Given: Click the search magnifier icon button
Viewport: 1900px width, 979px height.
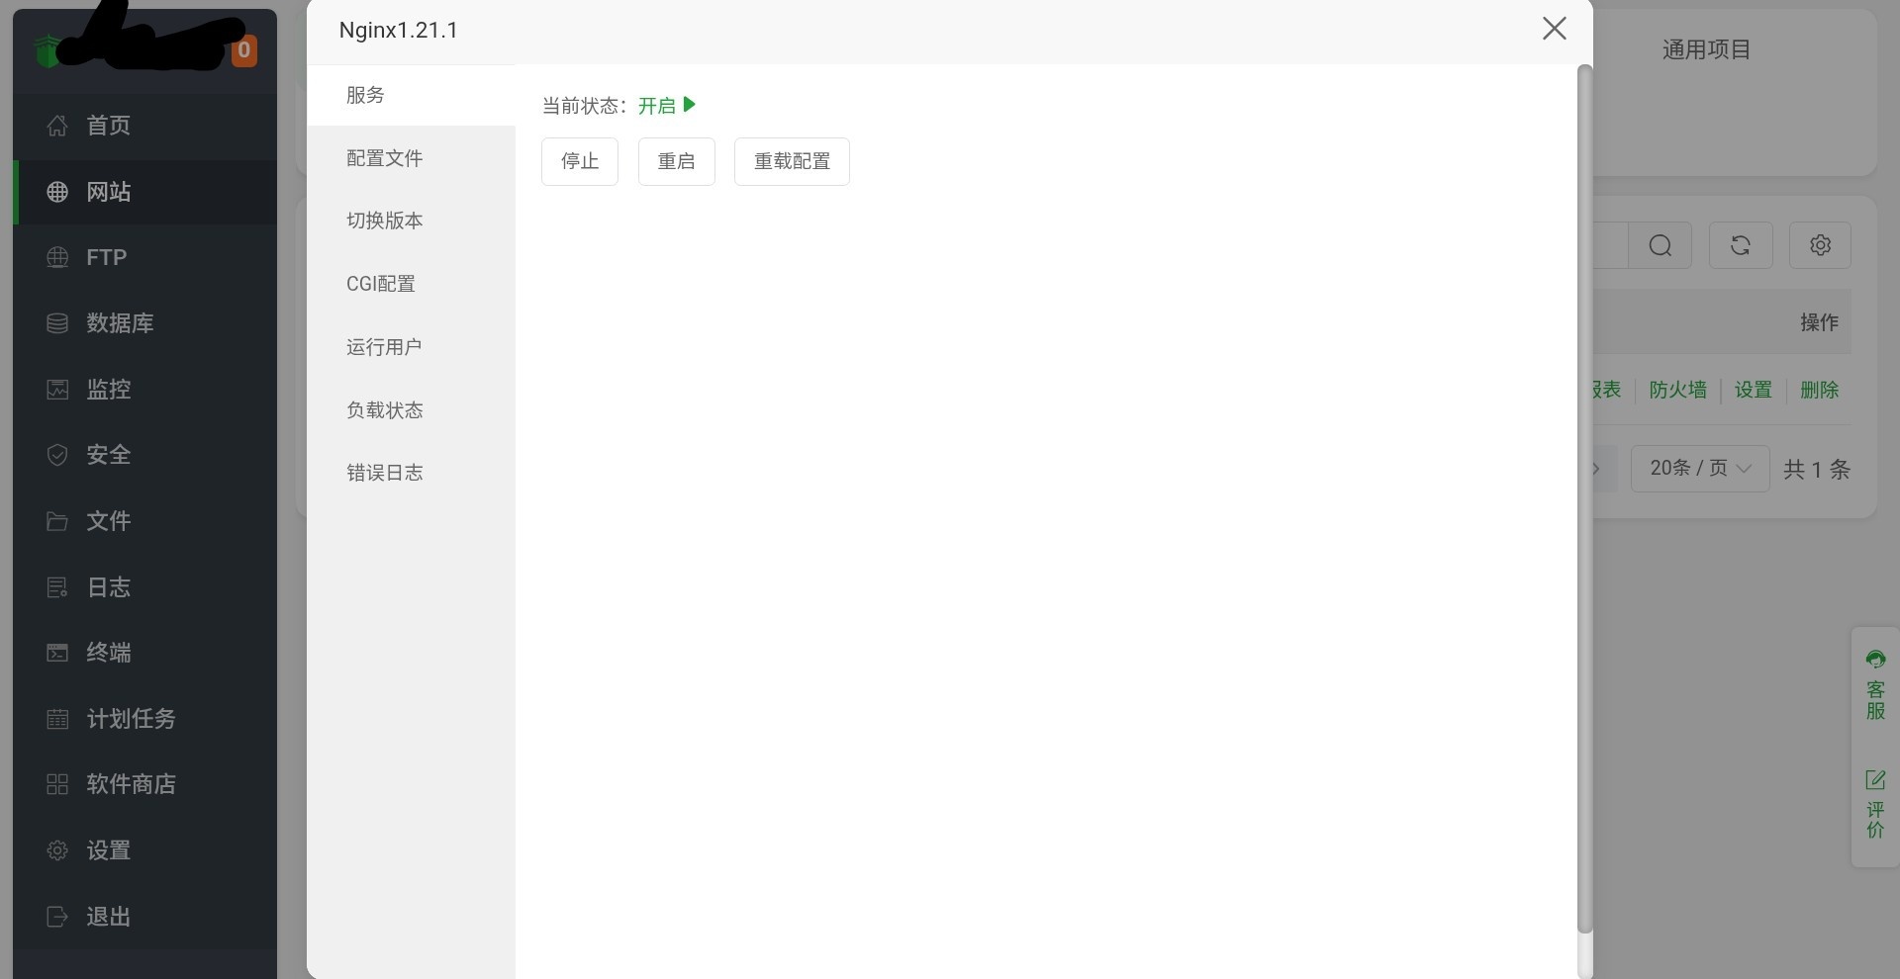Looking at the screenshot, I should pos(1661,245).
